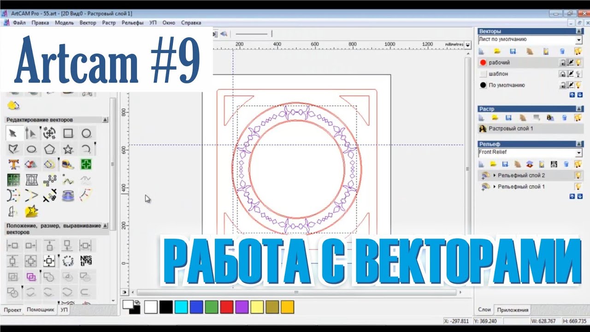This screenshot has width=590, height=332.
Task: Open the Nesting tool
Action: [86, 261]
